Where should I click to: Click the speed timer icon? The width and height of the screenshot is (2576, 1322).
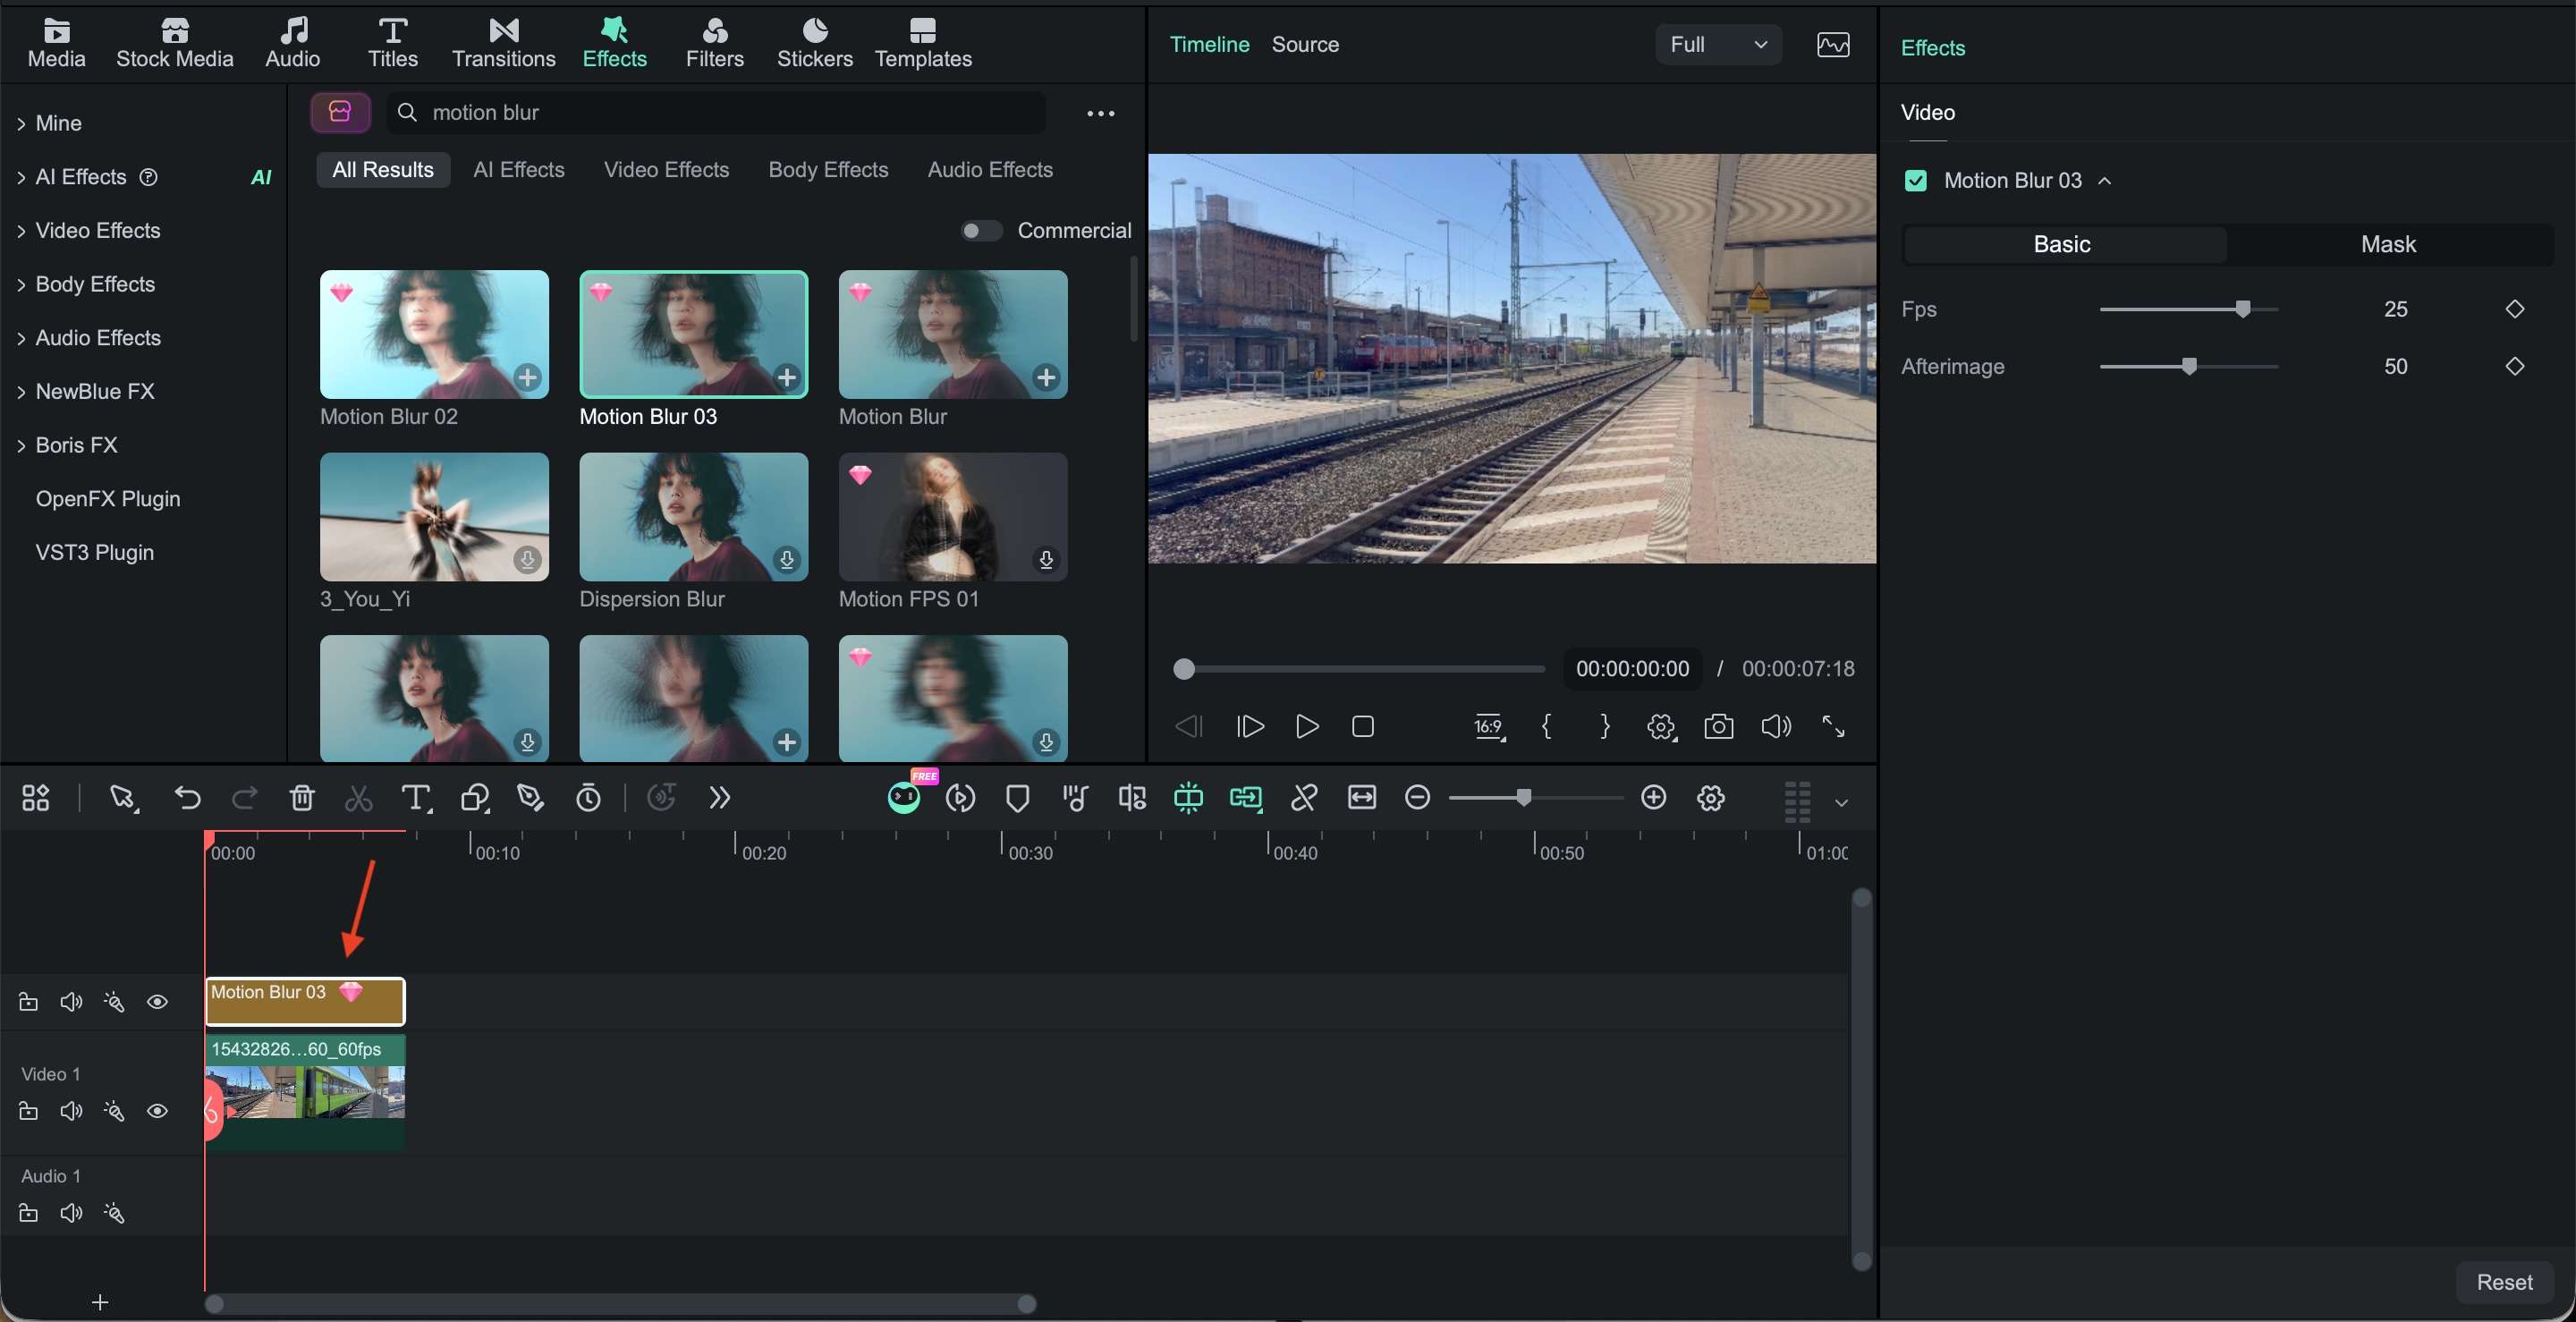589,798
